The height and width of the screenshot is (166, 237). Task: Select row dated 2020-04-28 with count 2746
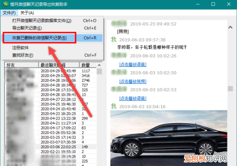[51, 80]
